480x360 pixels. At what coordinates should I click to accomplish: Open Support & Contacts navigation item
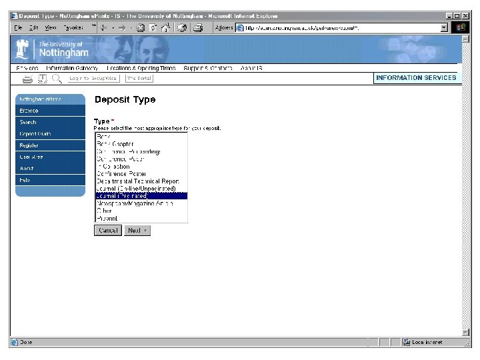point(208,68)
